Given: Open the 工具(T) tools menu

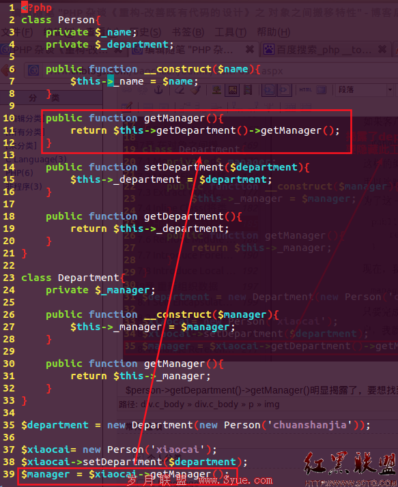Looking at the screenshot, I should (231, 32).
